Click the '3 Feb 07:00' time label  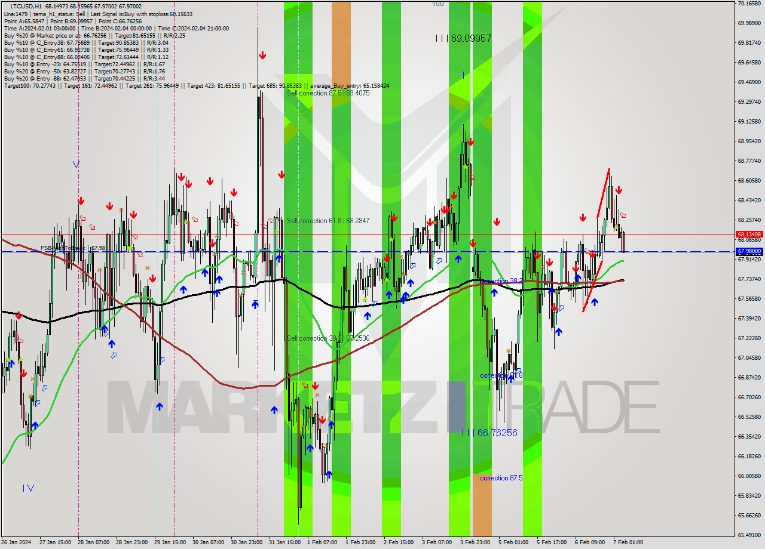pyautogui.click(x=437, y=542)
